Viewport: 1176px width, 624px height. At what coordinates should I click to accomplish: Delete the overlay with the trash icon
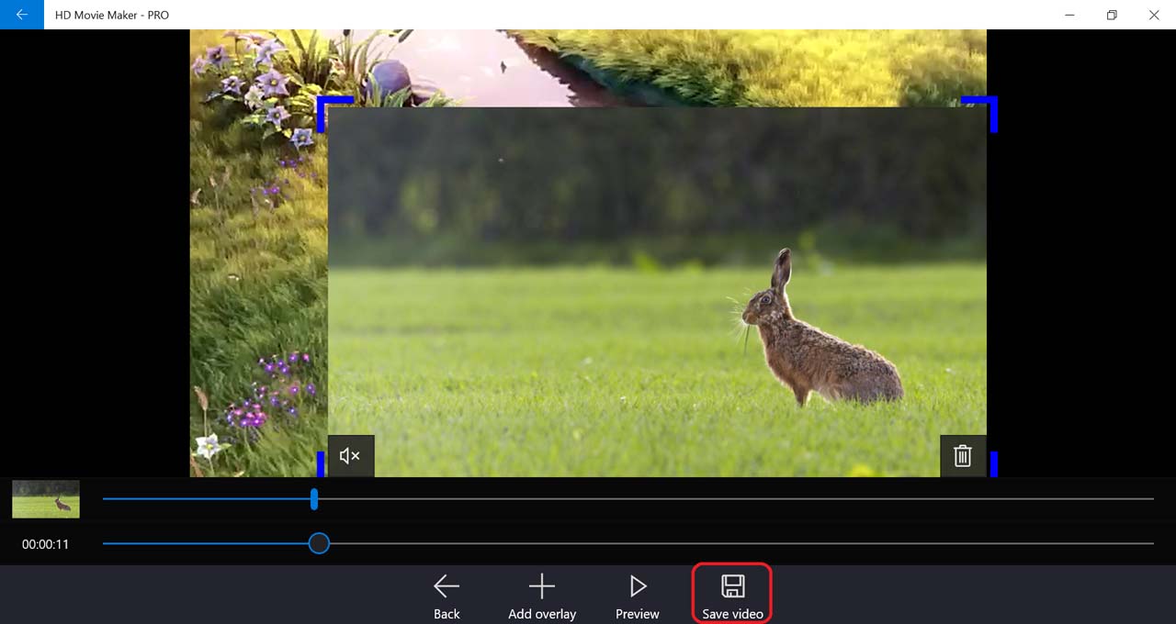(x=962, y=456)
